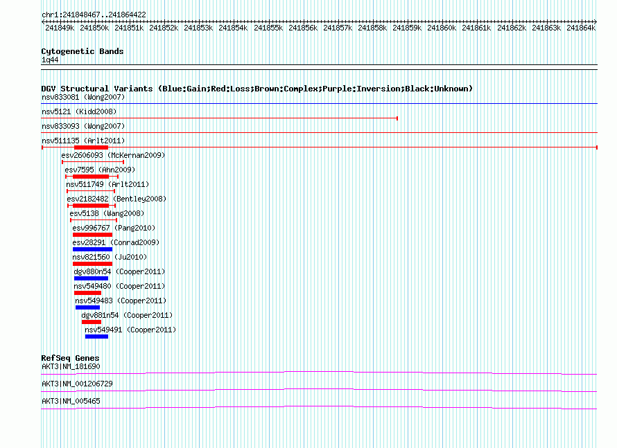Click the nsv549491 (Cooper2011) label

click(130, 330)
